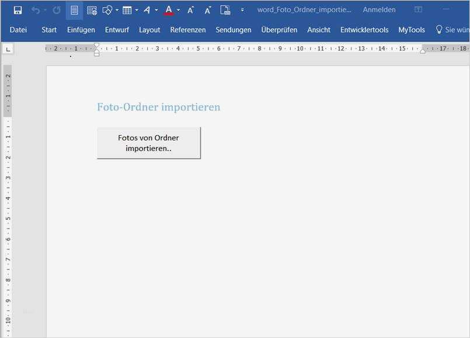Open the Entwicklertools ribbon tab
The height and width of the screenshot is (338, 470).
coord(365,29)
